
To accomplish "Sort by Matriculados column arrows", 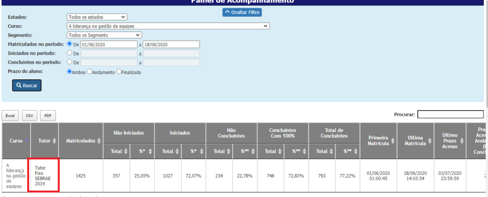I will tap(99, 141).
